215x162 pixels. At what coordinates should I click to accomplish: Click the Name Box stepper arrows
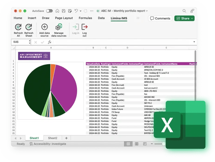click(30, 42)
